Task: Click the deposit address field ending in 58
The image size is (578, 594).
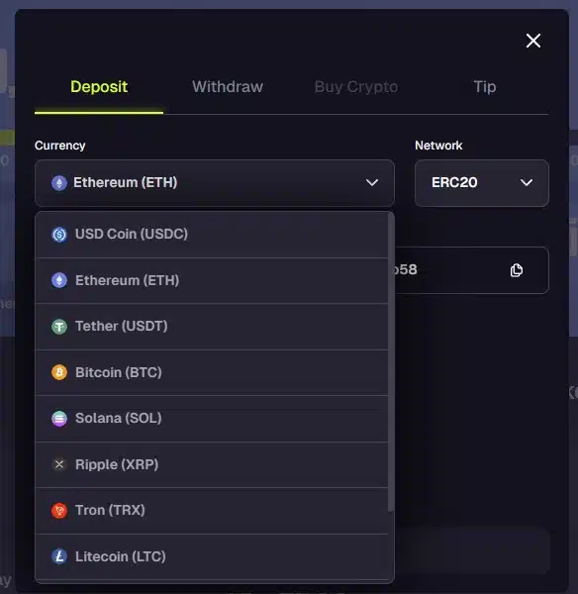Action: tap(471, 270)
